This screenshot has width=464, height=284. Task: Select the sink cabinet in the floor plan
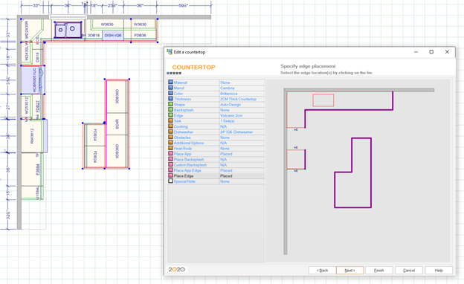pos(68,30)
